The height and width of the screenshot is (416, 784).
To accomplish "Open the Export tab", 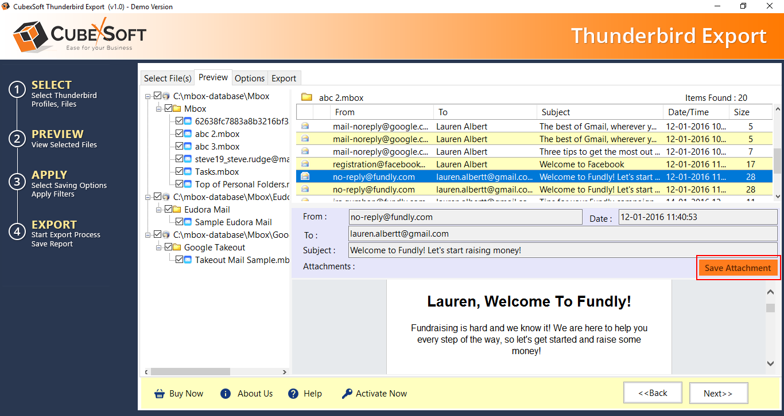I will [284, 79].
